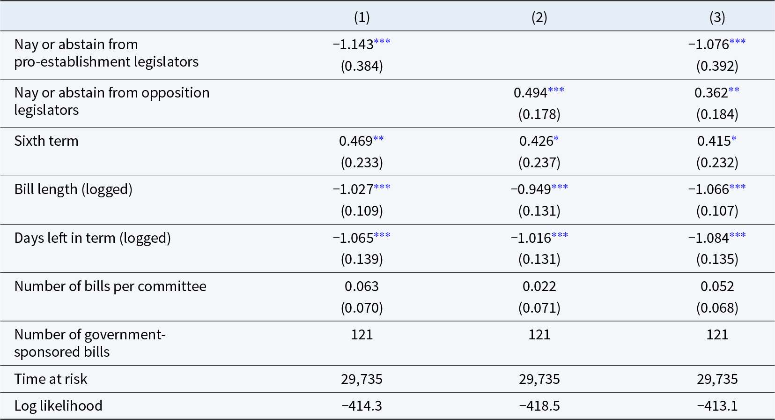
Task: Select the coefficient 0.063 in model one
Action: (x=362, y=286)
